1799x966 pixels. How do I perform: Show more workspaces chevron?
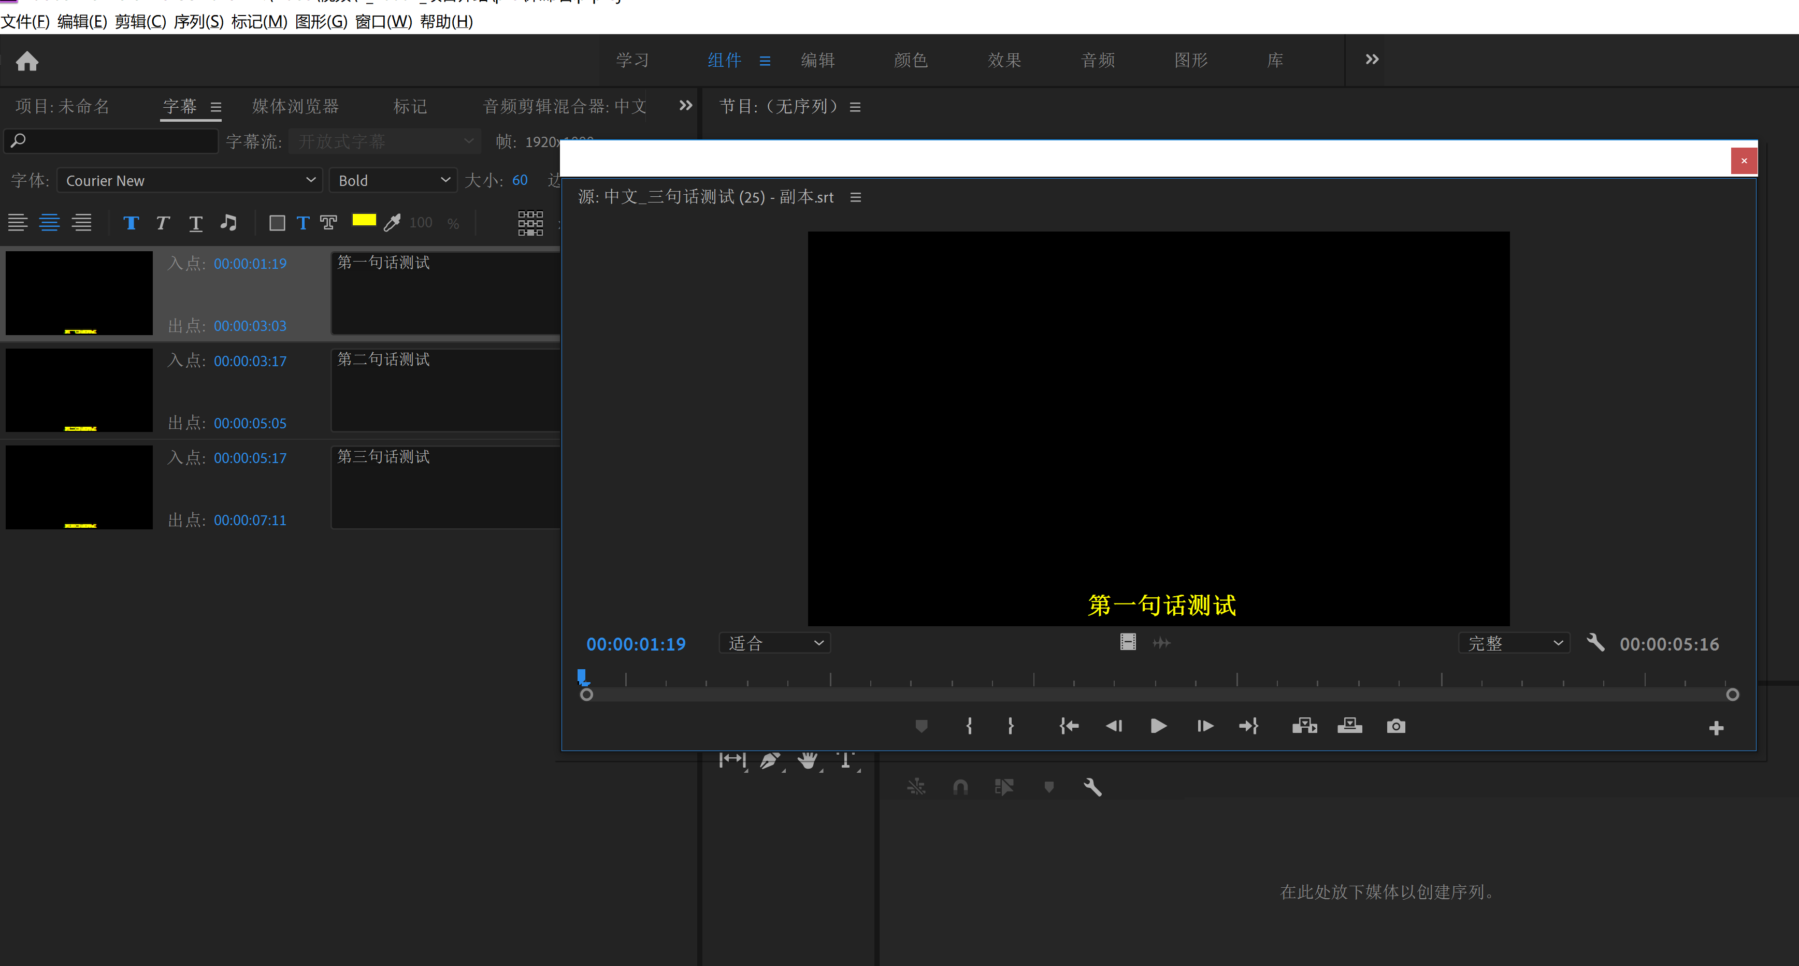pos(1372,60)
